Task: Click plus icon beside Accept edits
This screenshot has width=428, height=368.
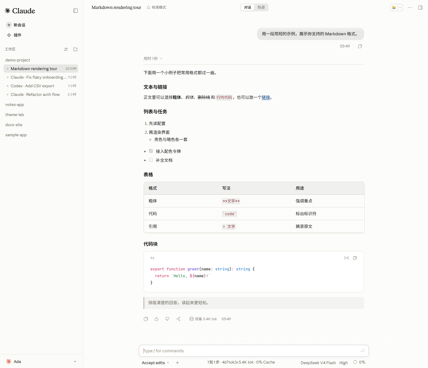Action: [177, 363]
